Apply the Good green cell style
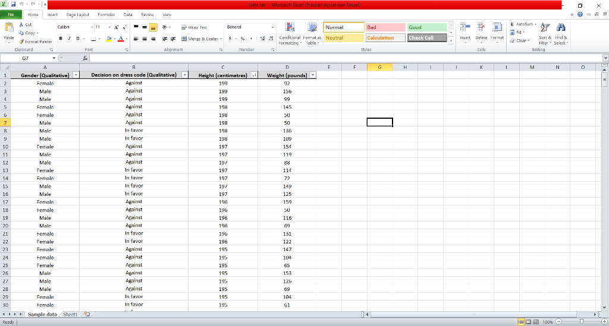This screenshot has width=609, height=326. click(x=427, y=27)
